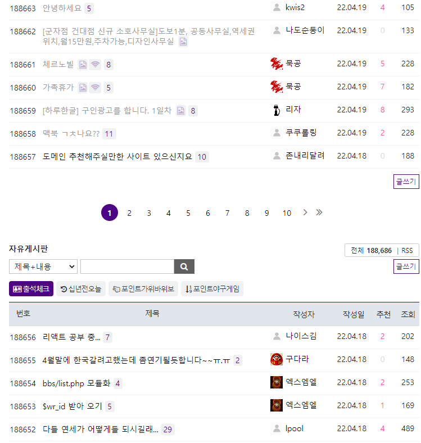Go to page 7
This screenshot has width=421, height=443.
[x=228, y=213]
